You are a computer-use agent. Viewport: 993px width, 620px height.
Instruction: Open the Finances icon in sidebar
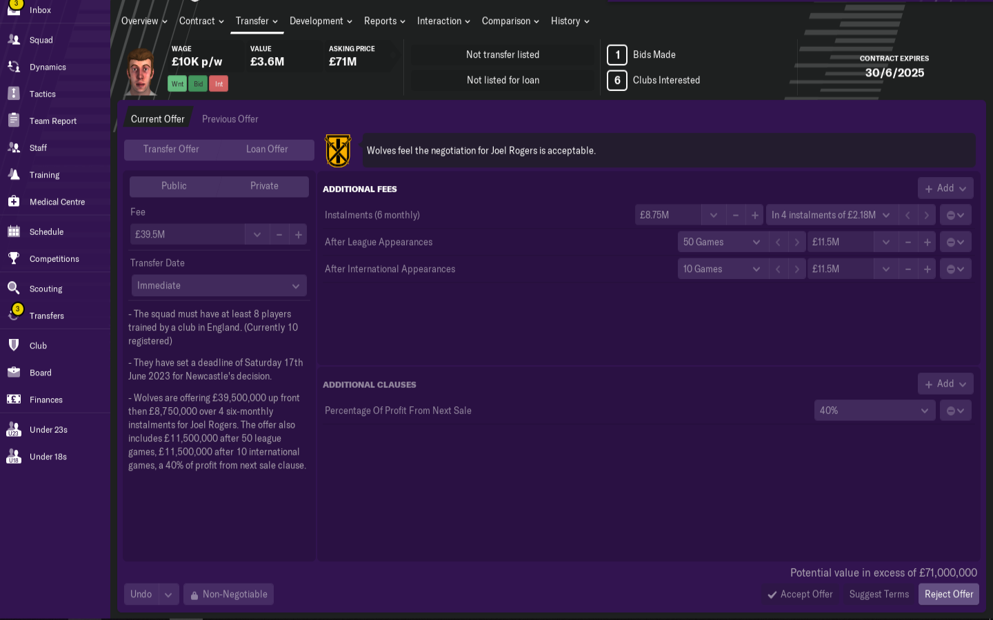tap(14, 400)
